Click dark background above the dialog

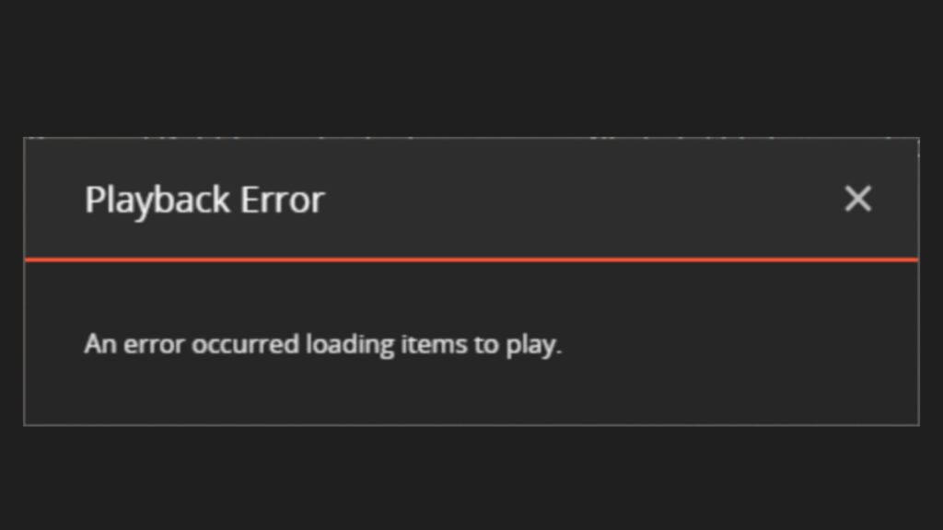point(471,66)
